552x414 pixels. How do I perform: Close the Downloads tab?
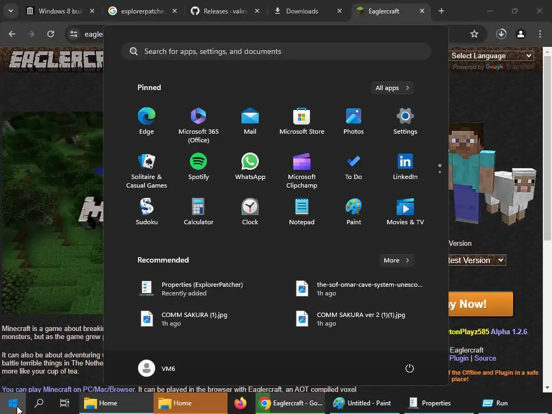pyautogui.click(x=340, y=11)
